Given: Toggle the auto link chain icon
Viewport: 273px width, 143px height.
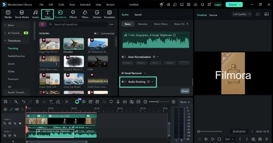Looking at the screenshot, I should (11, 109).
